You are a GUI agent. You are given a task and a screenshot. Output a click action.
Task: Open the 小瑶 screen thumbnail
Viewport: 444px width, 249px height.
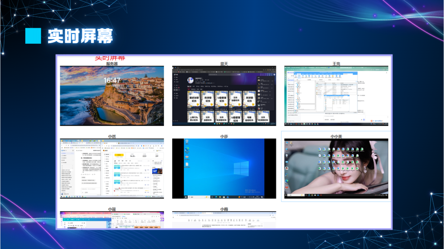click(x=112, y=220)
